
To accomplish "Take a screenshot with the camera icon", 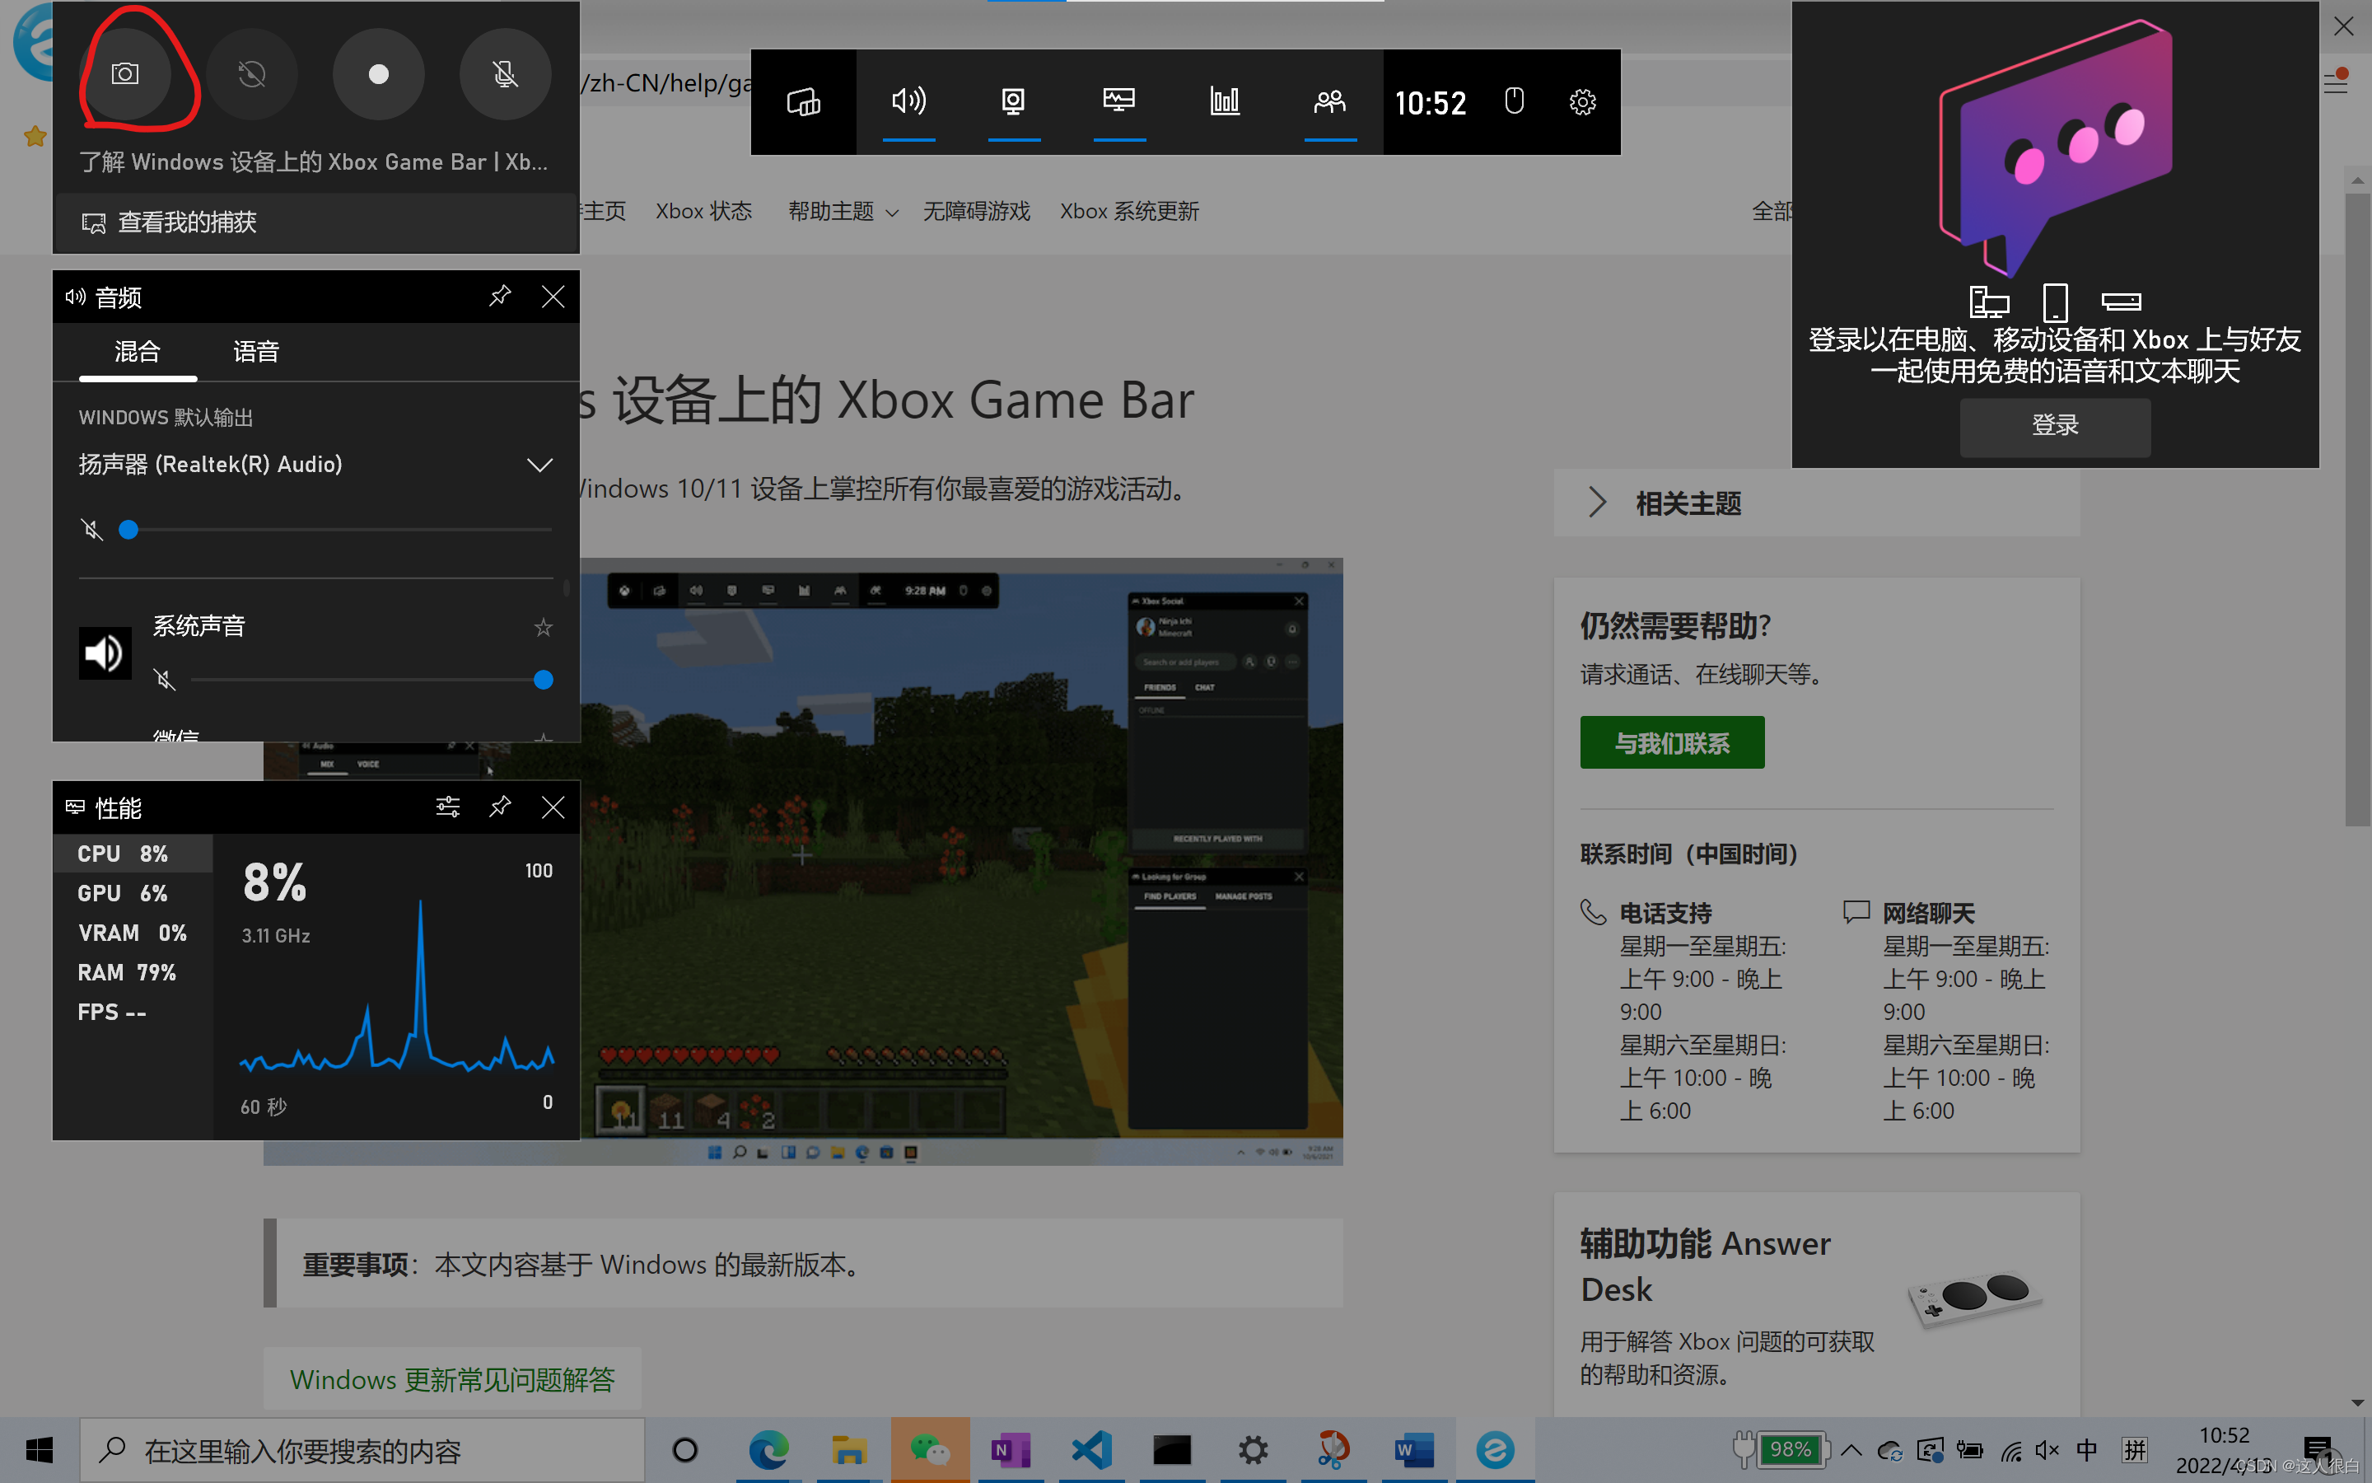I will click(x=125, y=74).
